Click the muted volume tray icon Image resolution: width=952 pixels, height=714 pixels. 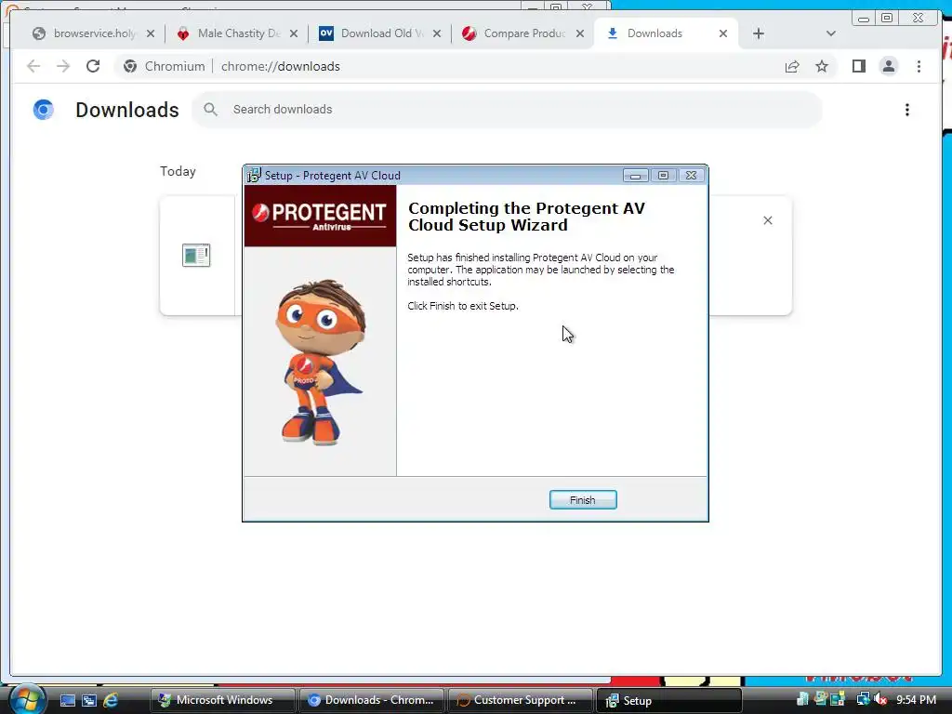click(881, 699)
